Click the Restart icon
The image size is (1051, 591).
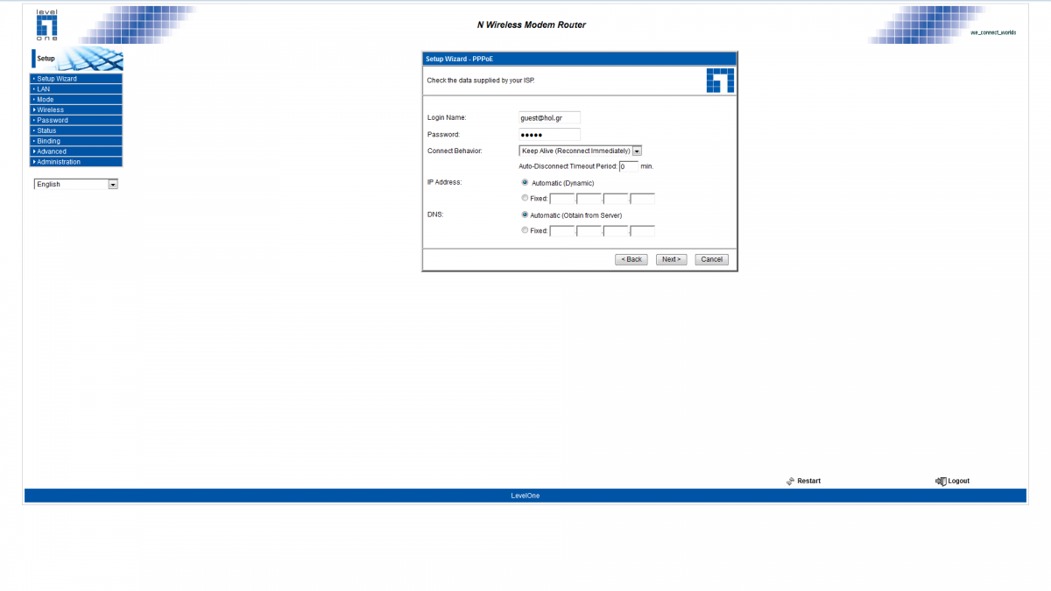790,481
